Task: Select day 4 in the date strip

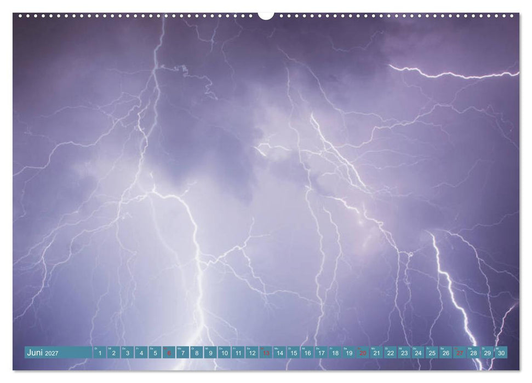Action: [141, 352]
